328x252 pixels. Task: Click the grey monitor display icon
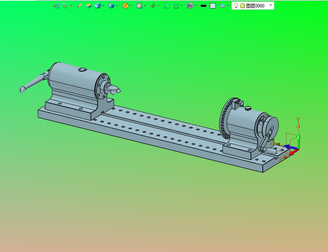[x=190, y=6]
